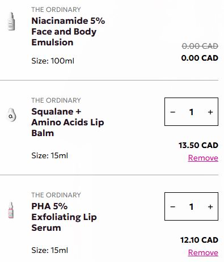Click the struck-through 0.00 CAD price
Viewport: 224px width, 262px height.
pyautogui.click(x=200, y=46)
